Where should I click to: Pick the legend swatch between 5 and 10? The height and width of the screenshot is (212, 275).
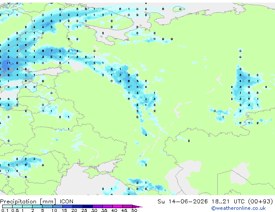coord(48,206)
